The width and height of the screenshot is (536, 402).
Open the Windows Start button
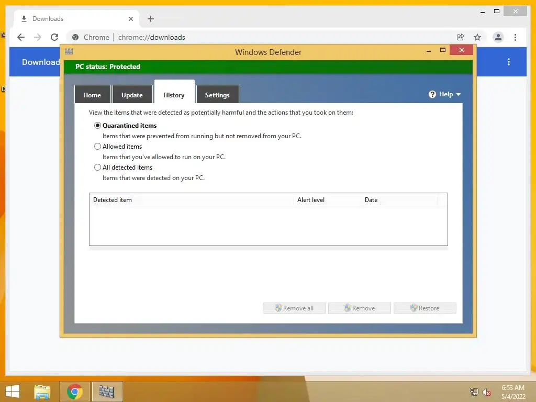13,392
